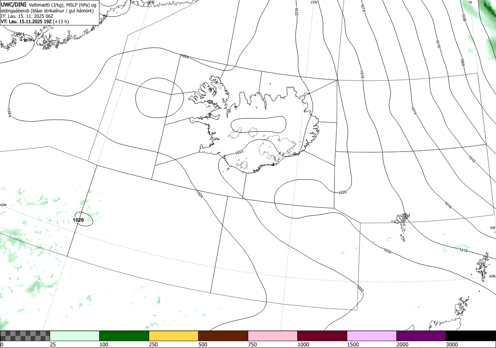The image size is (496, 348).
Task: Click the "UWC/DINI" title text
Action: 13,4
